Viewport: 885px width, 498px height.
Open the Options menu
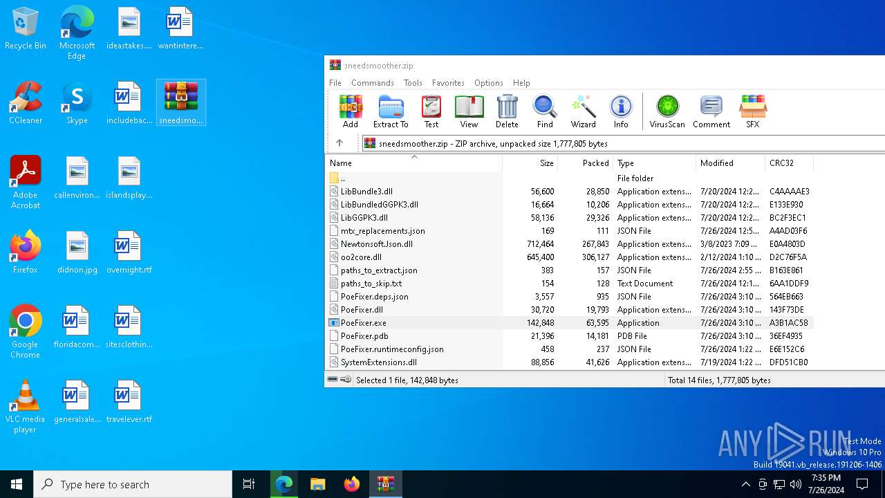489,83
